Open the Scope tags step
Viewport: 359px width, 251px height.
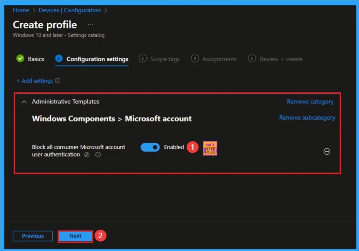(x=164, y=59)
